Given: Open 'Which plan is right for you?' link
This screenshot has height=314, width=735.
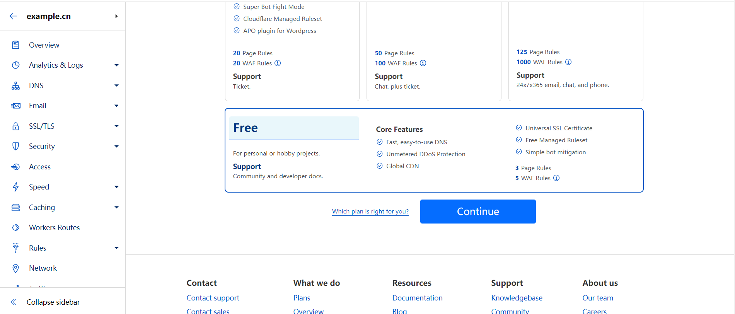Looking at the screenshot, I should click(x=370, y=211).
